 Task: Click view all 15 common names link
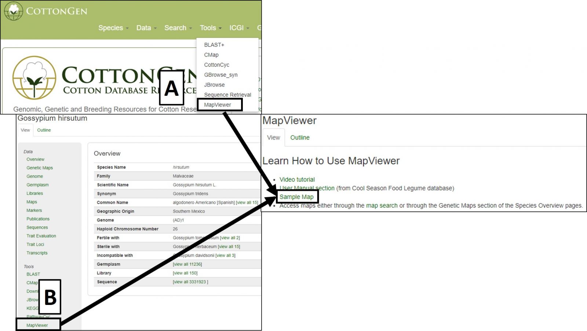(x=247, y=203)
